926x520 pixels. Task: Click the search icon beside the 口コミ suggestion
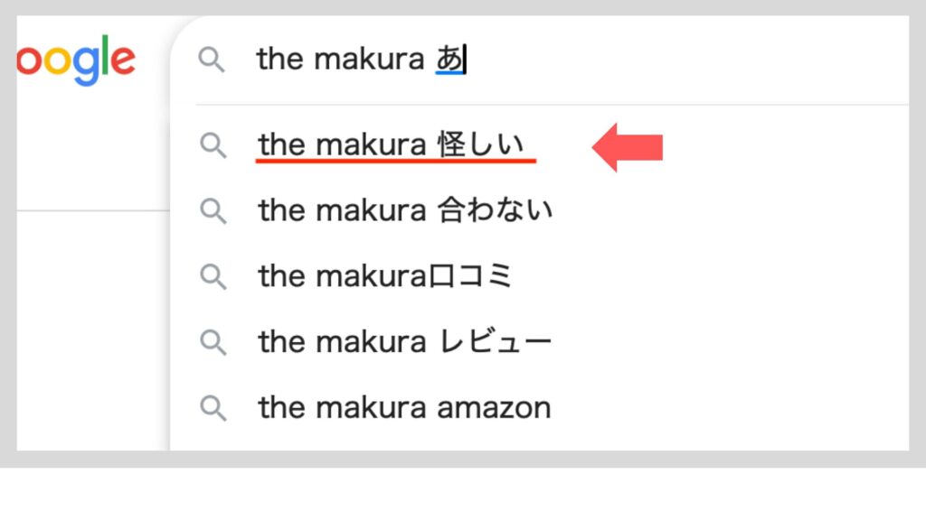(213, 276)
